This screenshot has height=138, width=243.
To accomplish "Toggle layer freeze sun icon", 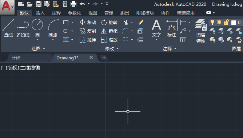I will tap(219, 22).
